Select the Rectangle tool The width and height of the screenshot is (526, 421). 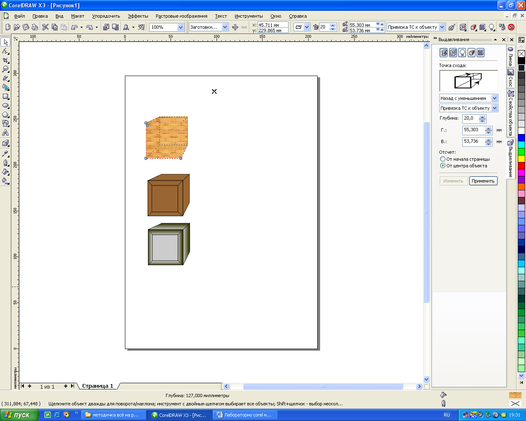(5, 97)
